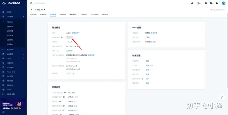
Task: Open the cloud products dropdown in the top bar
Action: (x=199, y=3)
